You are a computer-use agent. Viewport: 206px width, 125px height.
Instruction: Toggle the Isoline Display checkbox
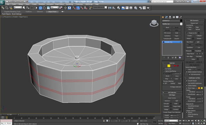coord(187,86)
